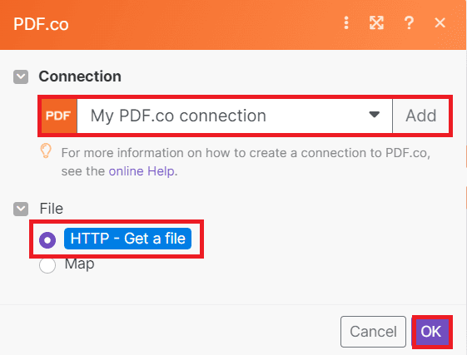Cancel the PDF.co module settings

point(373,332)
